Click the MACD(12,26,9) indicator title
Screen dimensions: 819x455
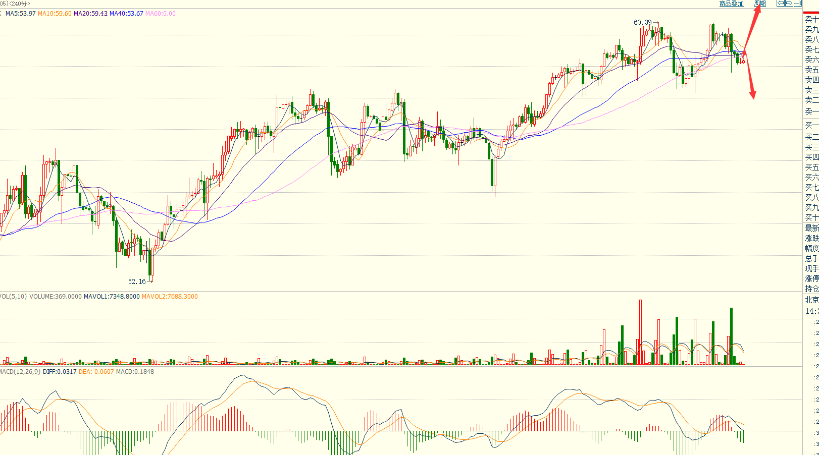pyautogui.click(x=20, y=372)
